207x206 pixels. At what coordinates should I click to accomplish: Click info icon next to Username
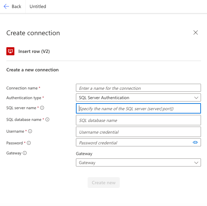click(x=30, y=131)
